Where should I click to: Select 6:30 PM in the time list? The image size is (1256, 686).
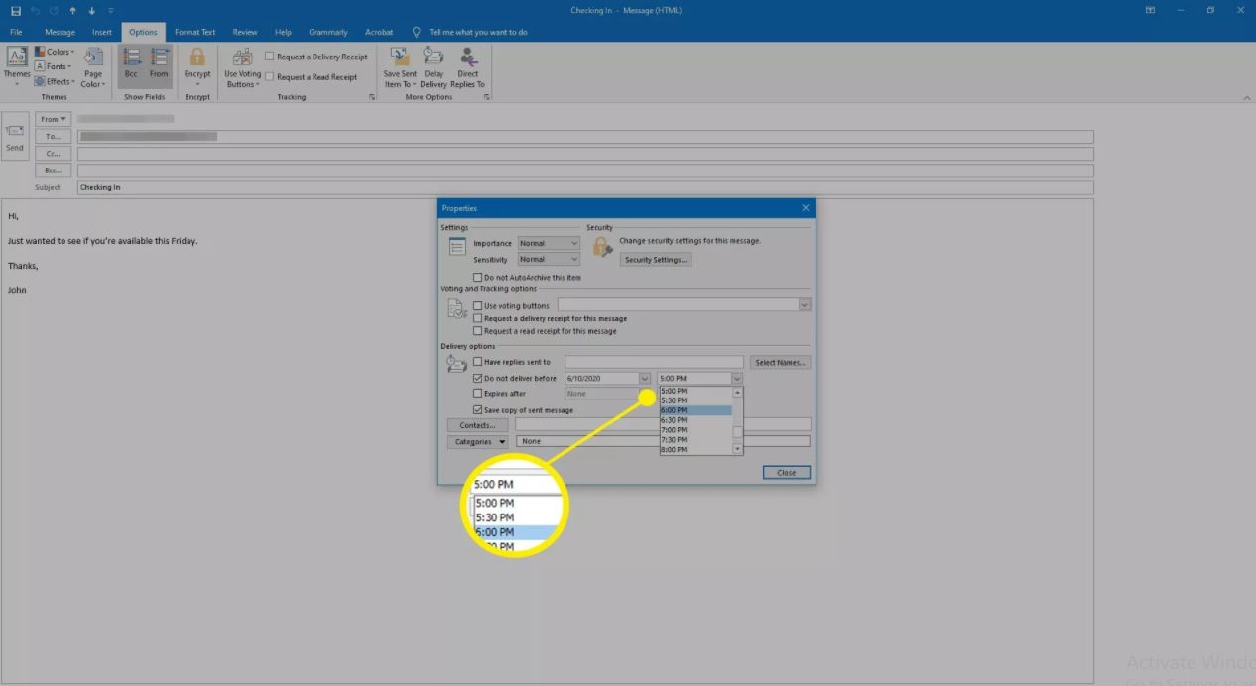pos(695,420)
